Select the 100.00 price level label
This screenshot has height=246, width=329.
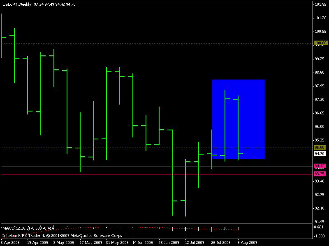click(x=320, y=43)
